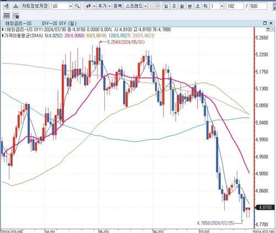Focus the interval field showing 1

pos(215,7)
